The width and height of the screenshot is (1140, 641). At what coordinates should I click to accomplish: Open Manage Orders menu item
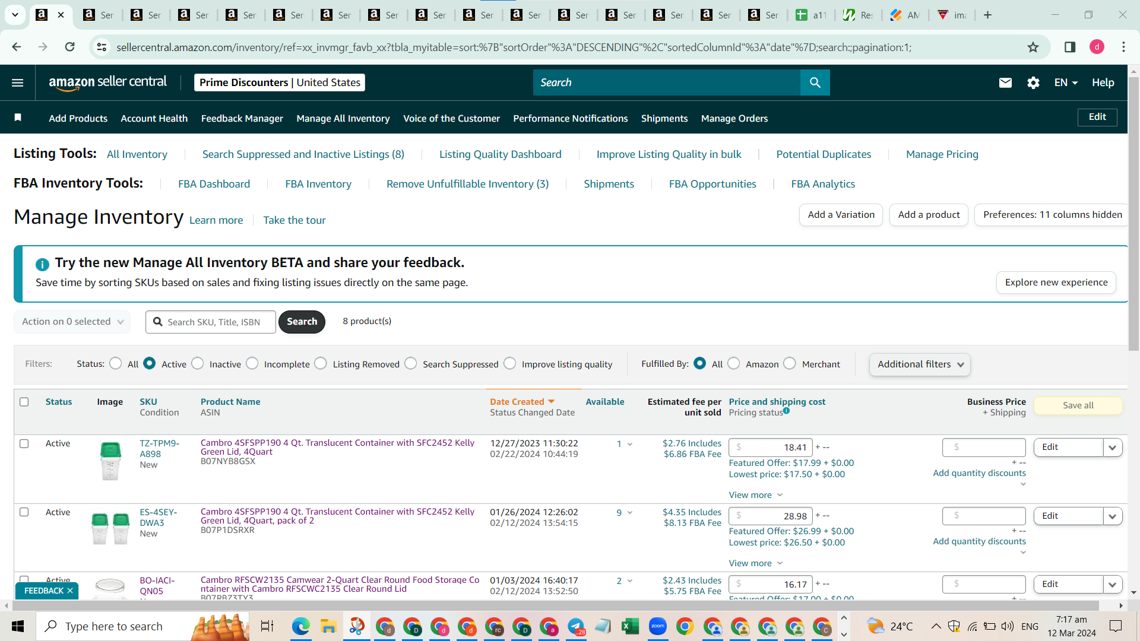[x=734, y=118]
